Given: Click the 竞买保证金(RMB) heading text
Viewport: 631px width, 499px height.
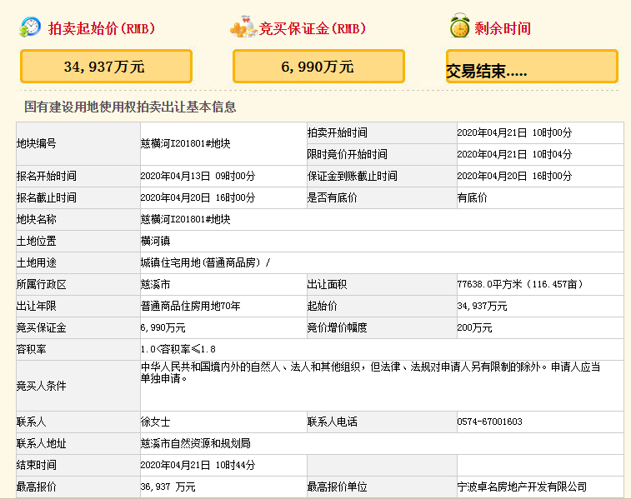Looking at the screenshot, I should click(x=313, y=28).
